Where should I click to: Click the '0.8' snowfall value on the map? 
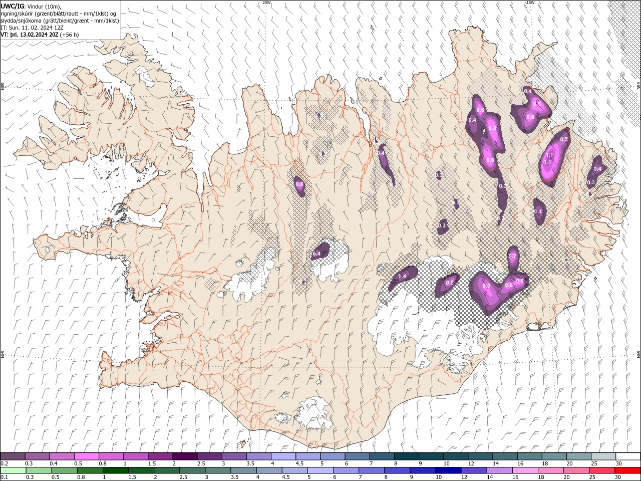(x=492, y=129)
